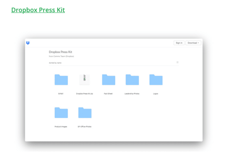Open the Download dropdown button
This screenshot has width=229, height=153.
click(x=193, y=43)
